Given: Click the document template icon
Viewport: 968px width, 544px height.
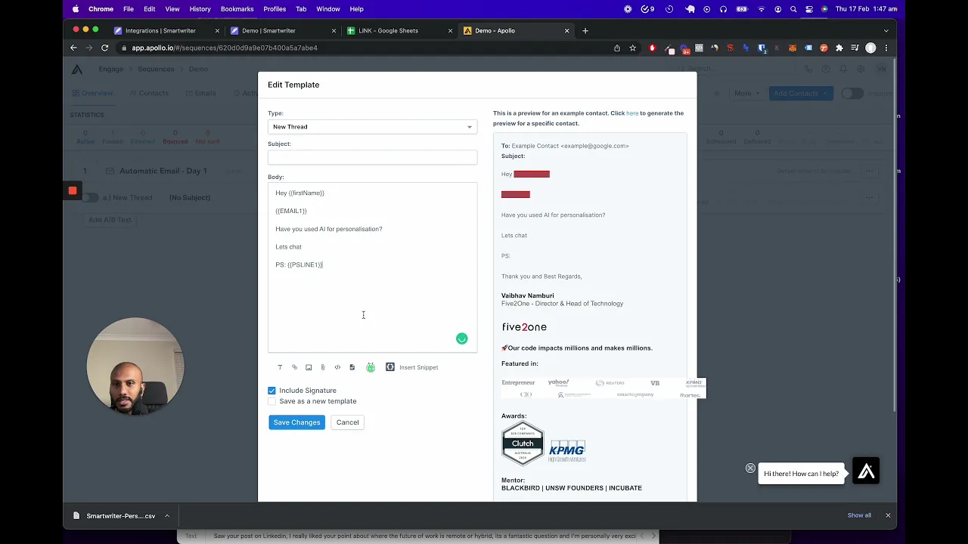Looking at the screenshot, I should click(x=352, y=367).
